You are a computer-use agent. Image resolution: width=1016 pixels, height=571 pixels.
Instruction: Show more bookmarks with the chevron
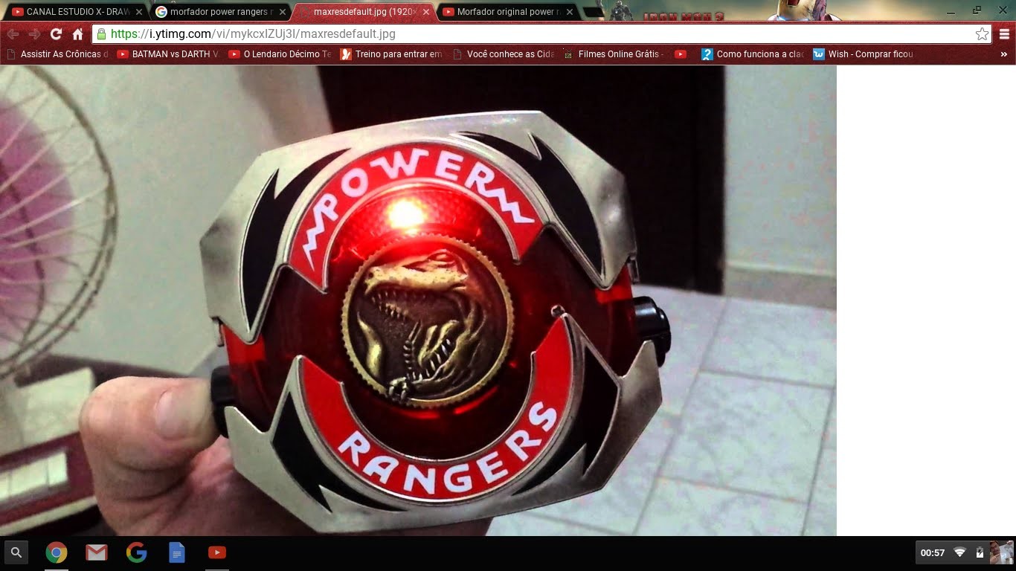[x=1003, y=54]
